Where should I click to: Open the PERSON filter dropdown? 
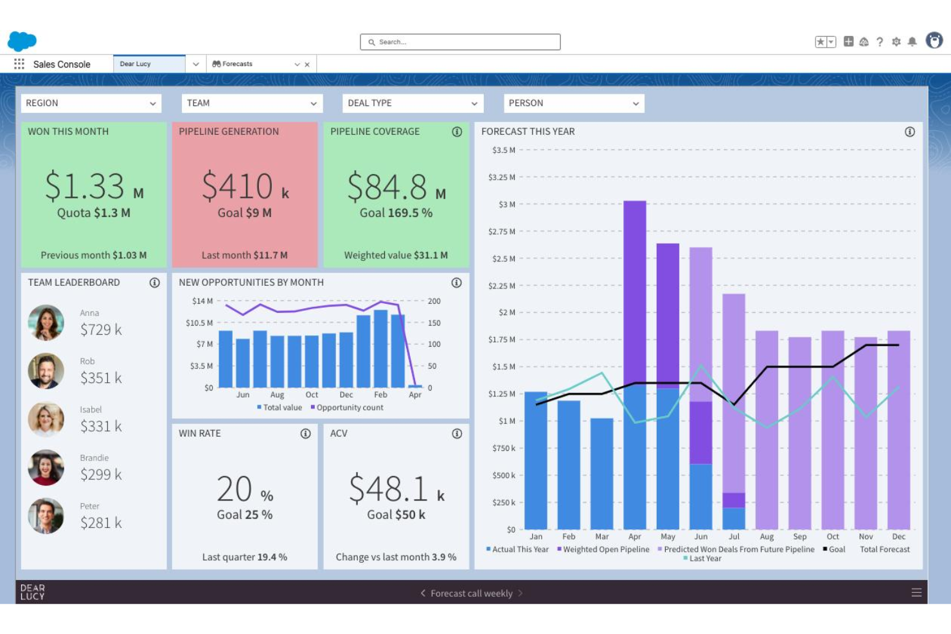(x=574, y=103)
